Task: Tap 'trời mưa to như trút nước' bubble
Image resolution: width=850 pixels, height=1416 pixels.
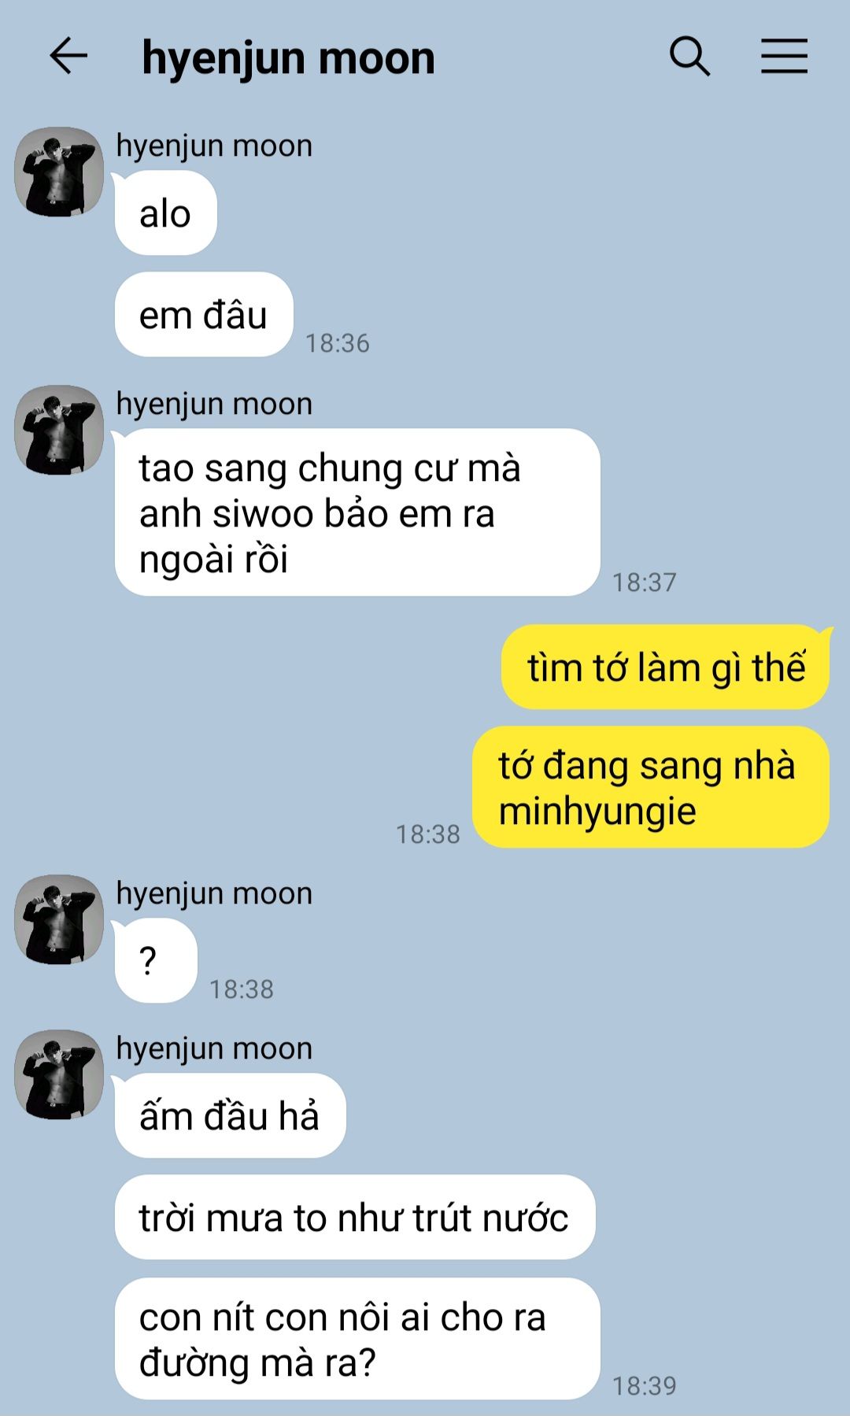Action: (355, 1218)
